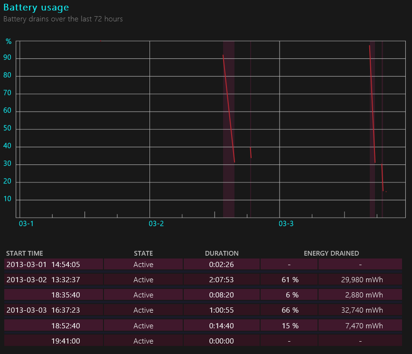Click the date 2013-03-03 in the table
The image size is (412, 354).
27,310
